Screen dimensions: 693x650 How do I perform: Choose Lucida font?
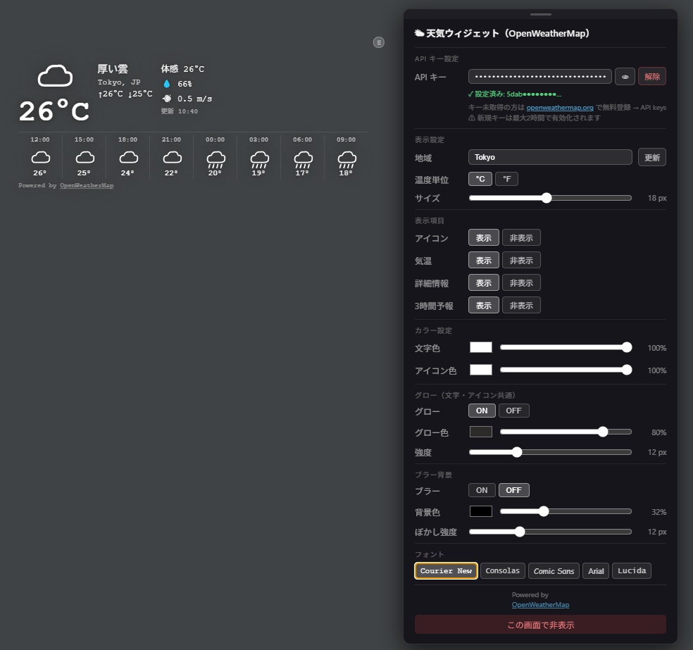point(632,571)
